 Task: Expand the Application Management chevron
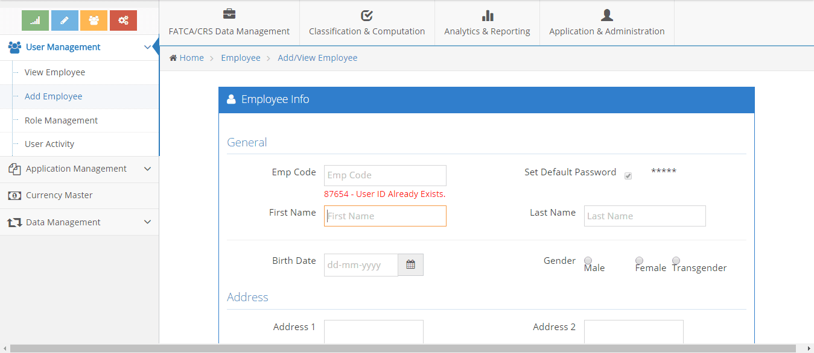pyautogui.click(x=147, y=169)
